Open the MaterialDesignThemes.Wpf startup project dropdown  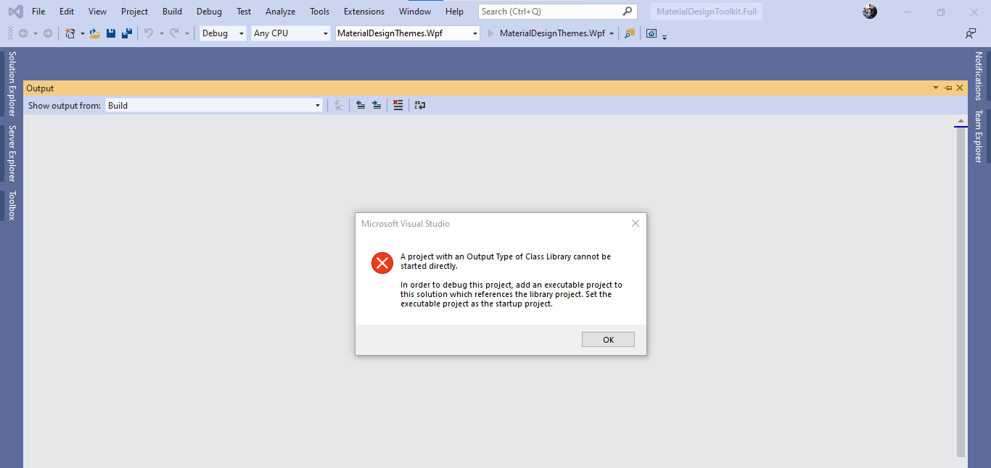[407, 33]
